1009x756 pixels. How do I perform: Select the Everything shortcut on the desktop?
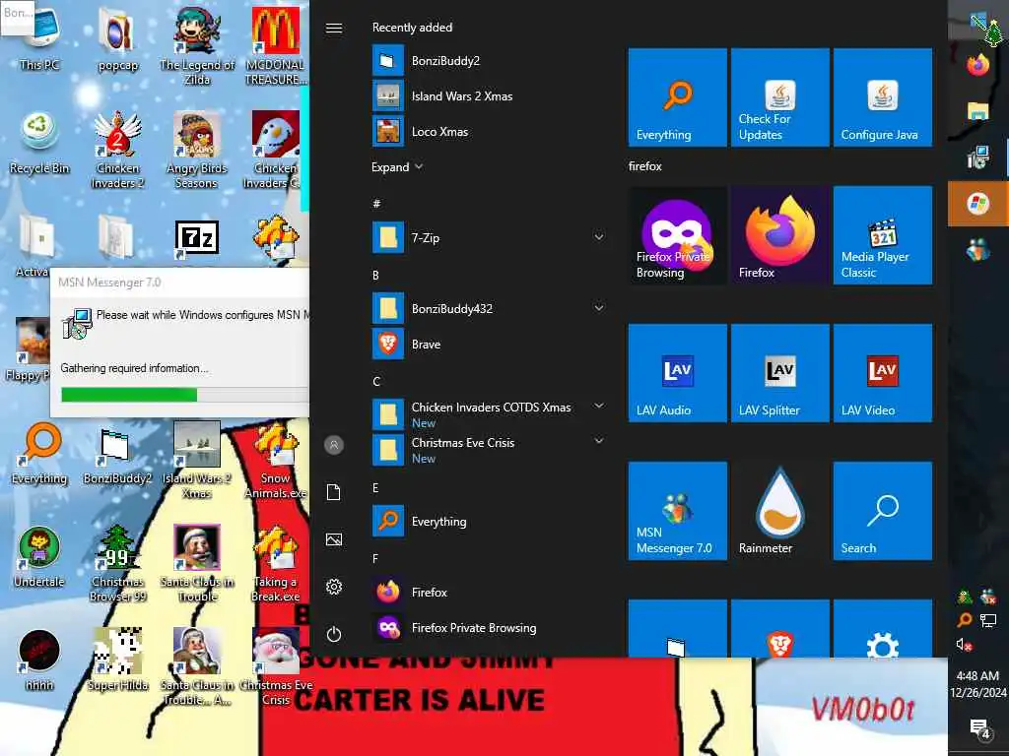(39, 453)
